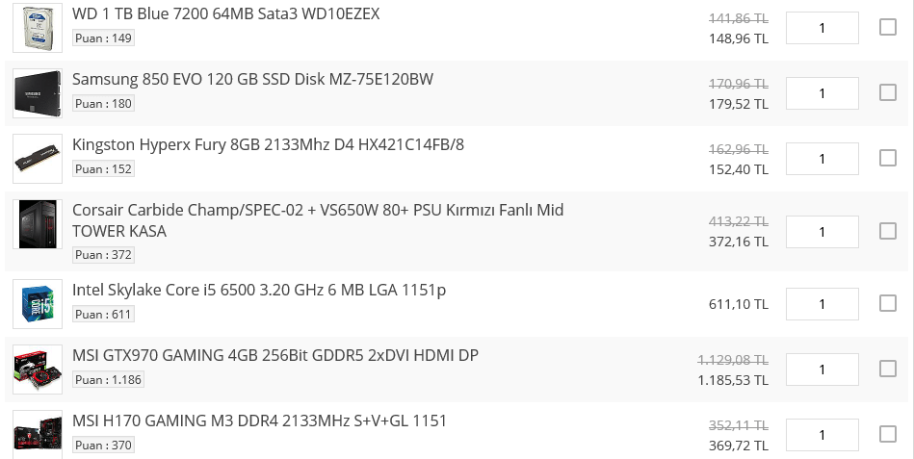The image size is (914, 459).
Task: Click the MSI GTX970 graphics card image
Action: [38, 370]
